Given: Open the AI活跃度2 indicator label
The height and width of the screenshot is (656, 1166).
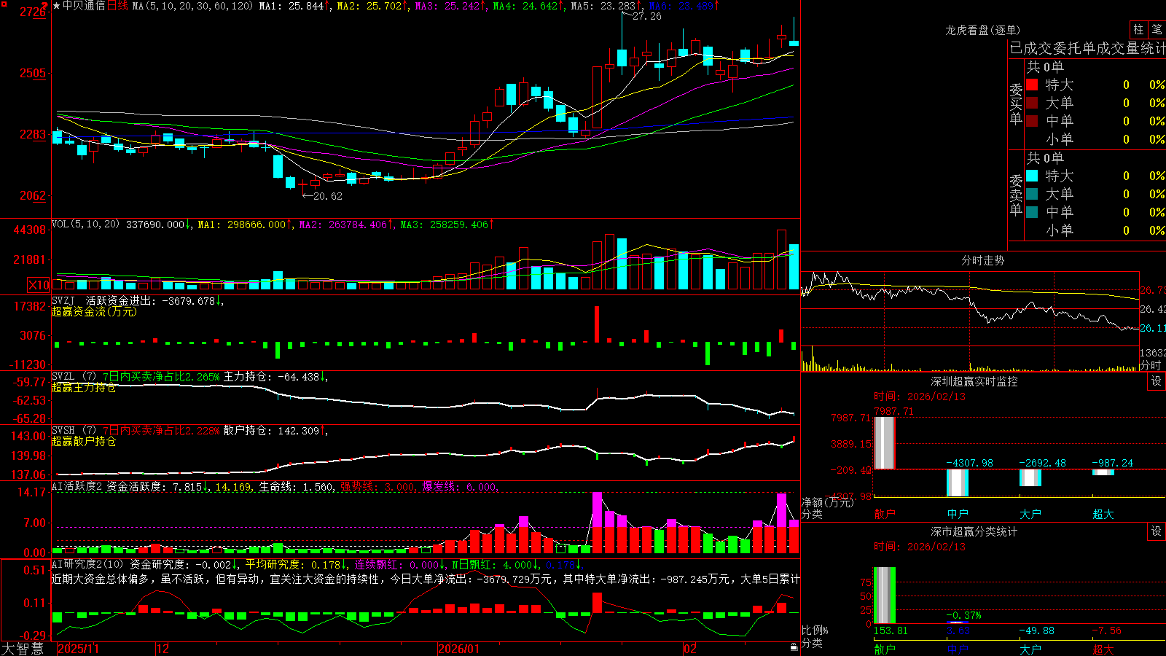Looking at the screenshot, I should [77, 487].
